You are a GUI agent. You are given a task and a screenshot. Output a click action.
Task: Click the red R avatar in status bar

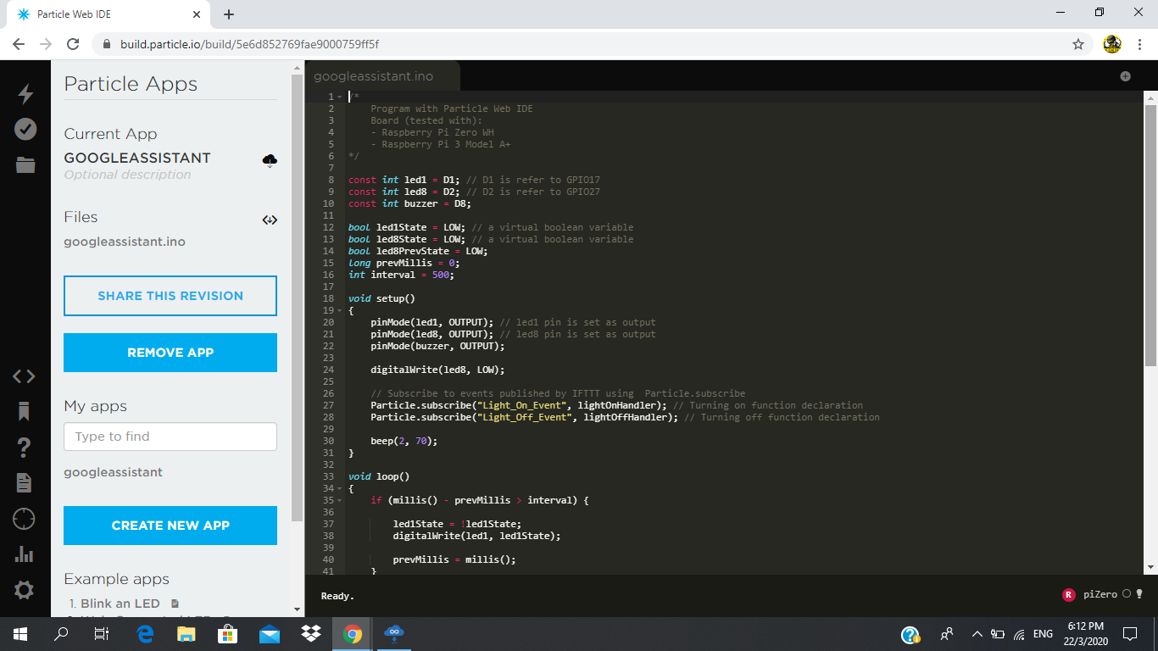click(x=1068, y=595)
